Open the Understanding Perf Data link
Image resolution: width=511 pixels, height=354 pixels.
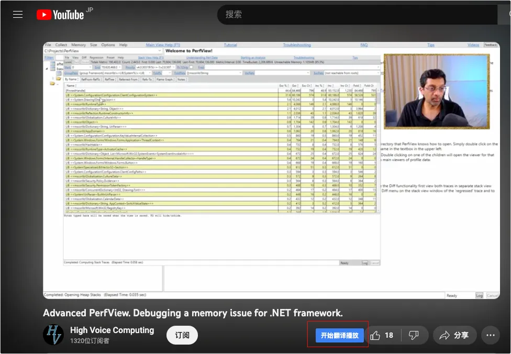pyautogui.click(x=202, y=58)
